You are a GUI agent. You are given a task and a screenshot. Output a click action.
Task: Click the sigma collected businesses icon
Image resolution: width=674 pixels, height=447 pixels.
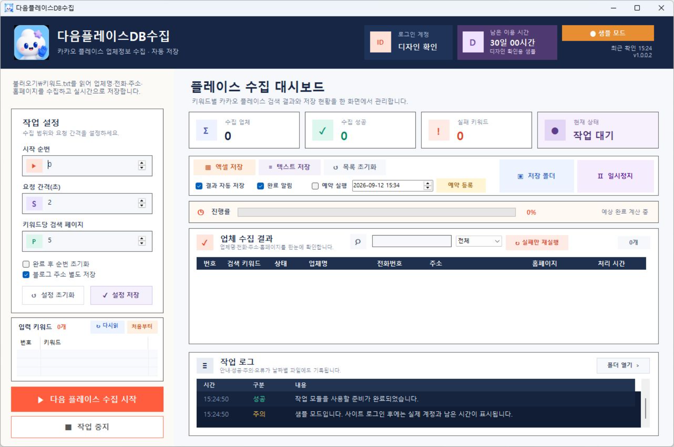point(206,130)
